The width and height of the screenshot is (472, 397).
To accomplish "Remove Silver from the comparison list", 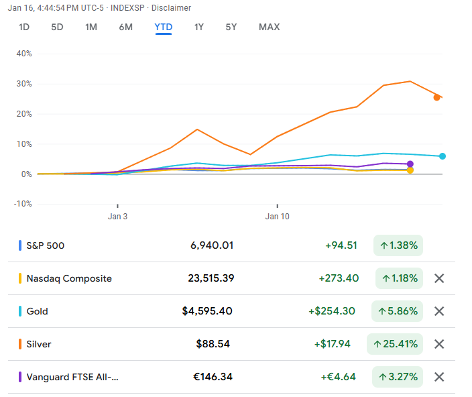I will [x=439, y=344].
